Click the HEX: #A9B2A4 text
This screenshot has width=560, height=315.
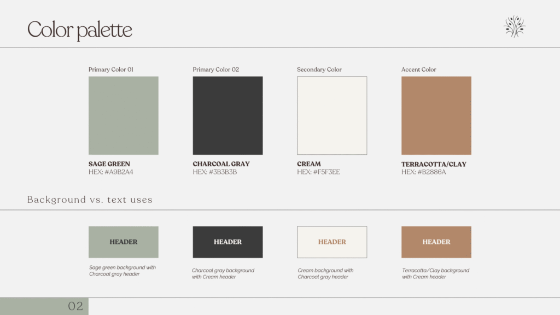(x=111, y=172)
